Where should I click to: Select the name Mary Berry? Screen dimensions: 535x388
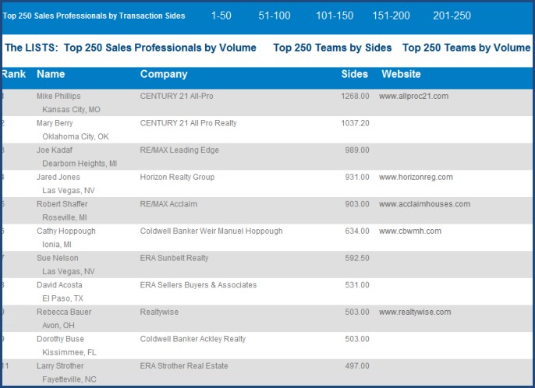55,123
